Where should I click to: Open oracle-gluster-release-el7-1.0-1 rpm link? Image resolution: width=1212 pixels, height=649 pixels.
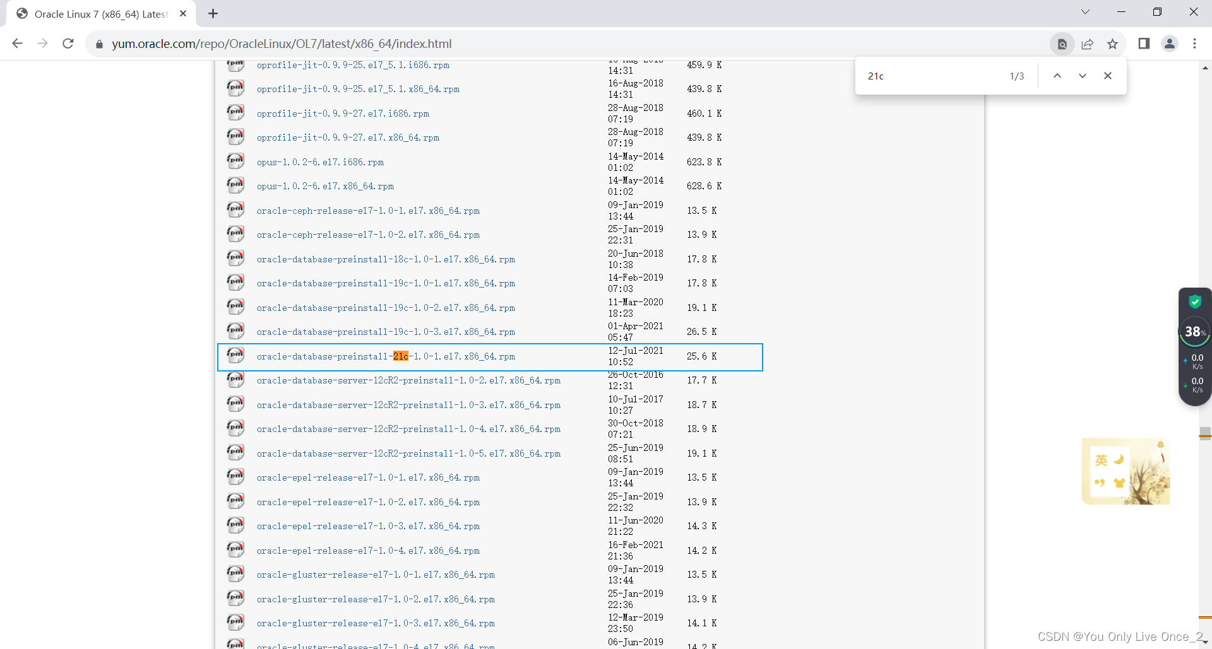coord(376,575)
